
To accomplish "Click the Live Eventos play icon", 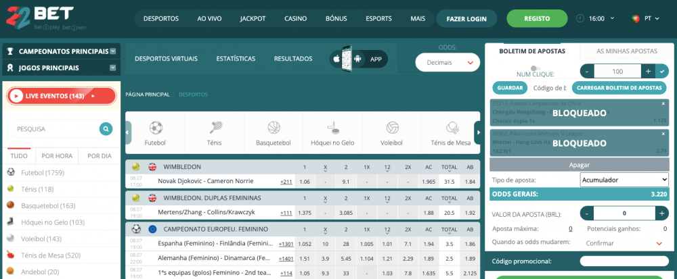I will [x=16, y=96].
